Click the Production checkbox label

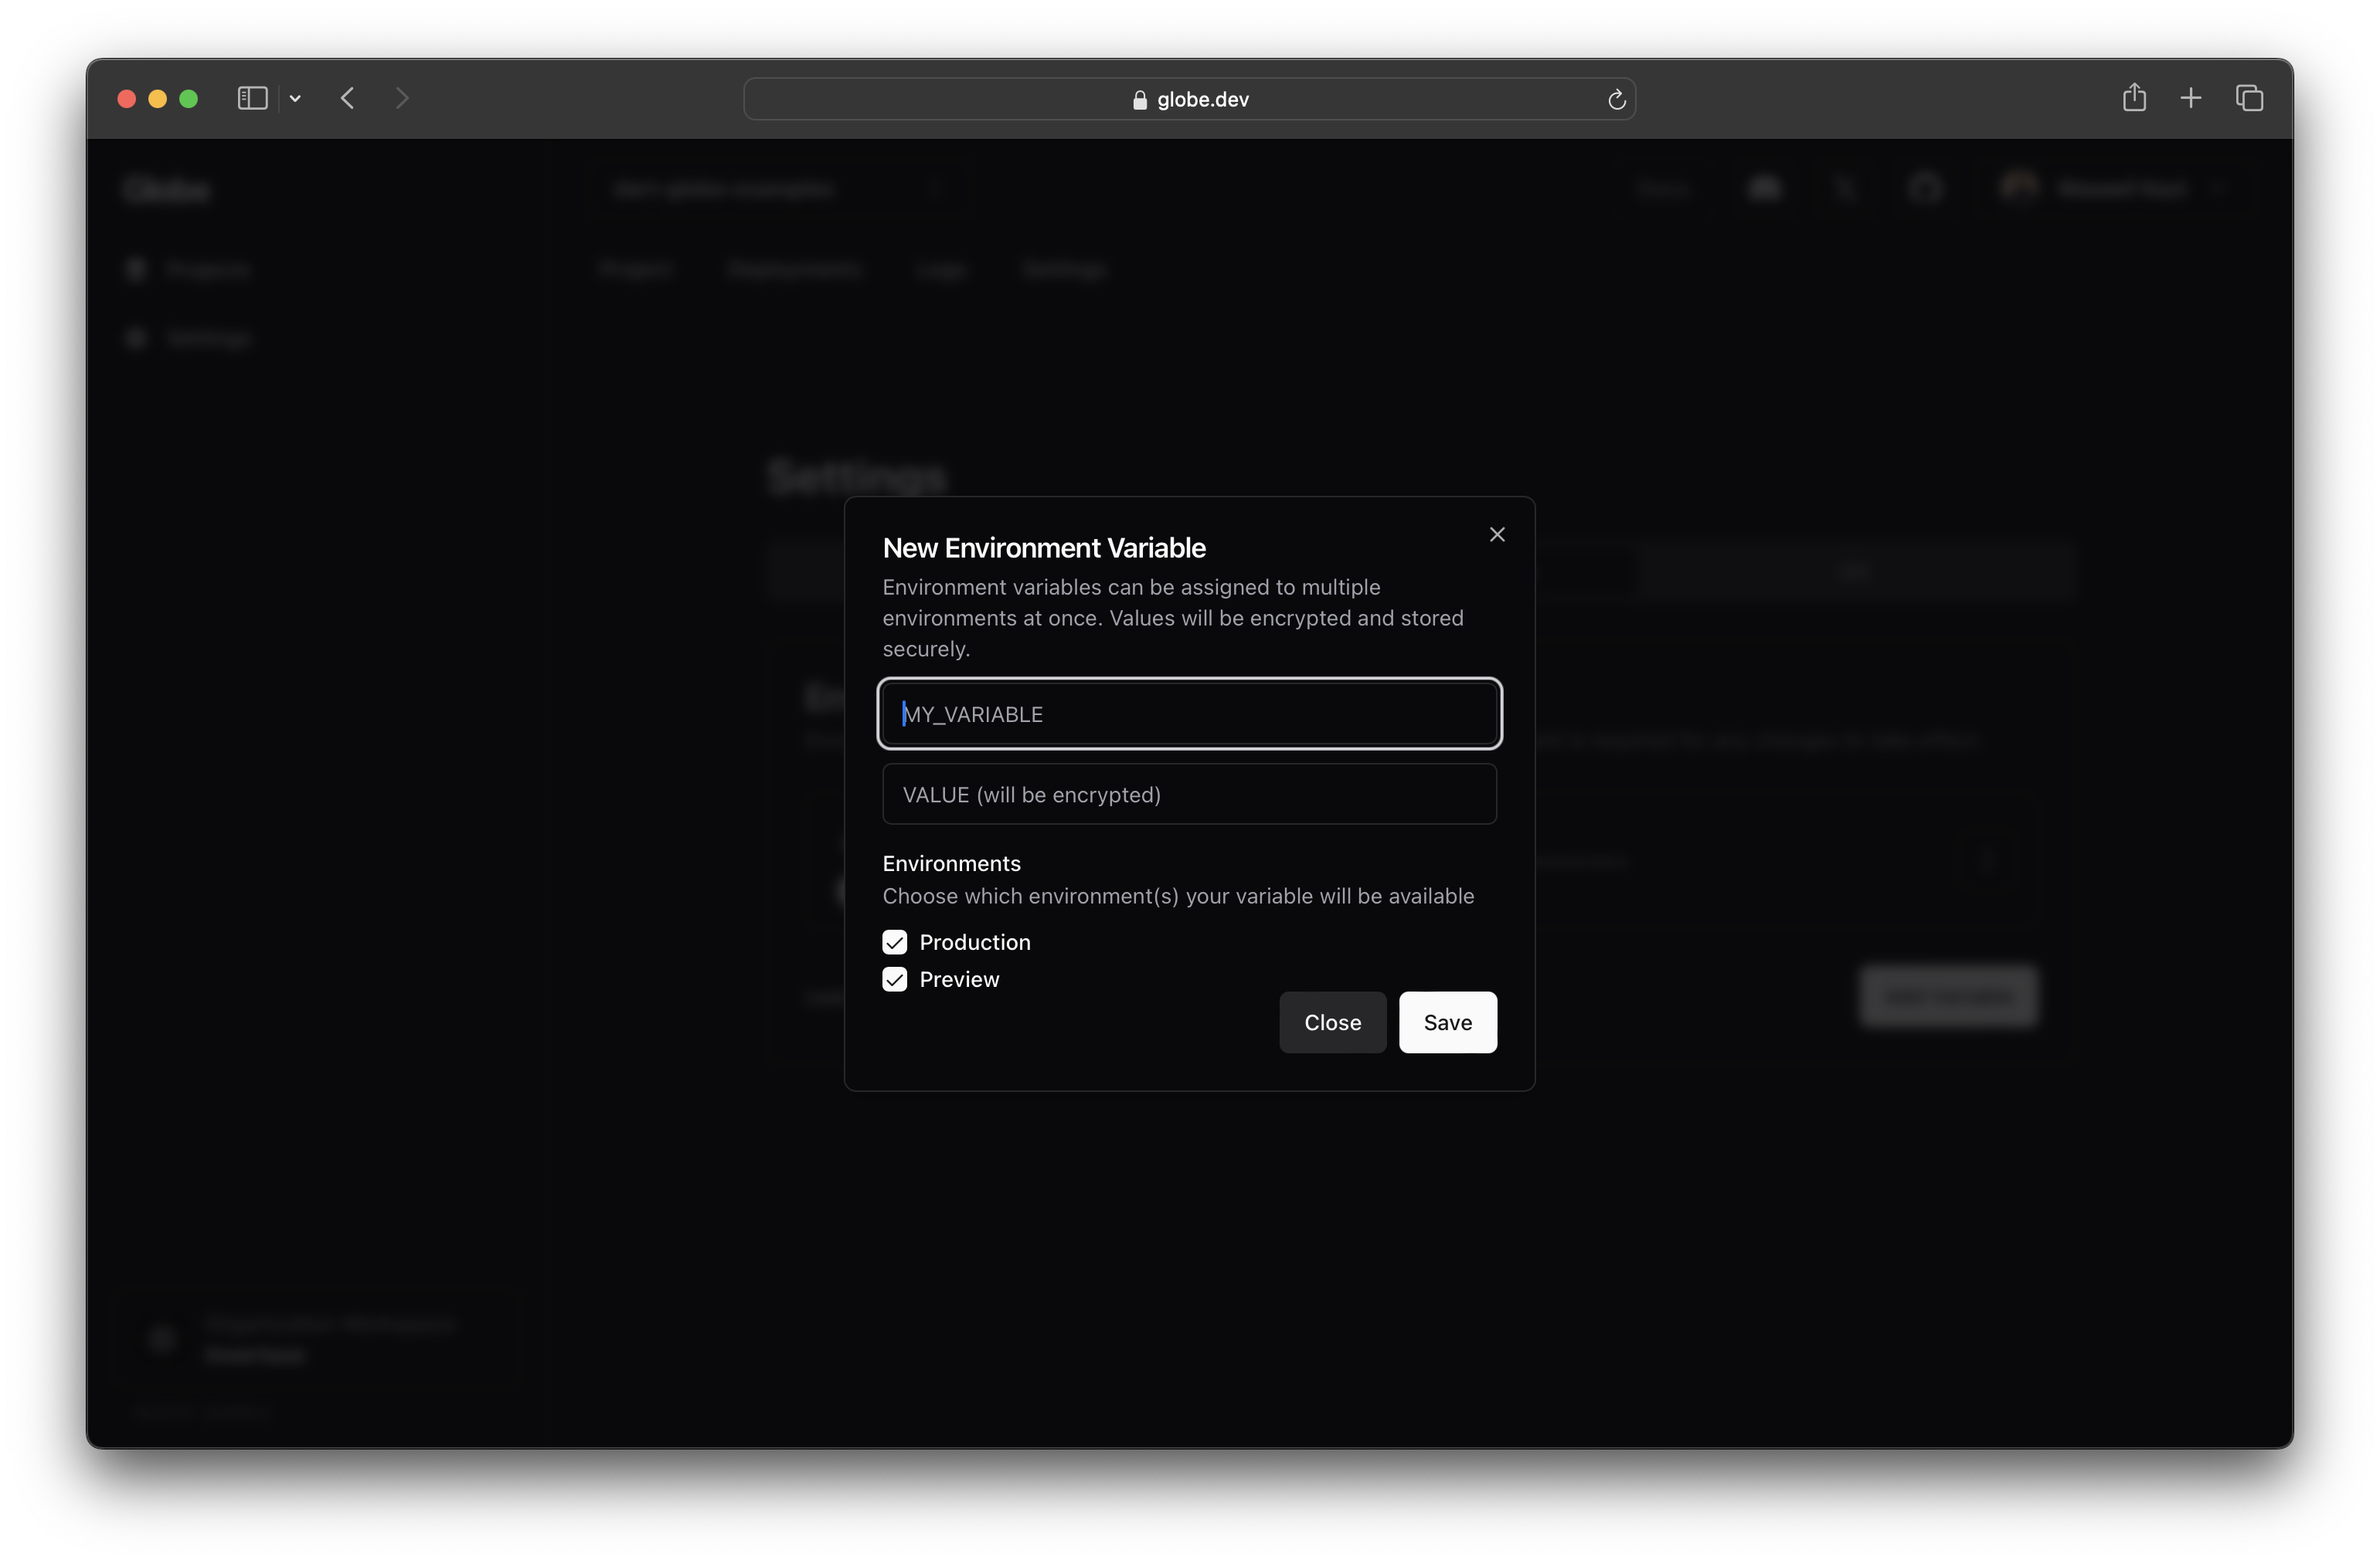pos(974,942)
